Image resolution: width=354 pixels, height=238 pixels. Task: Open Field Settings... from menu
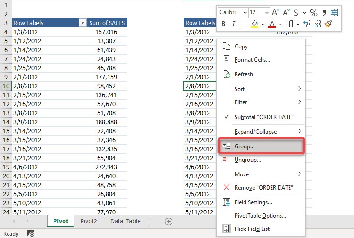pos(261,202)
